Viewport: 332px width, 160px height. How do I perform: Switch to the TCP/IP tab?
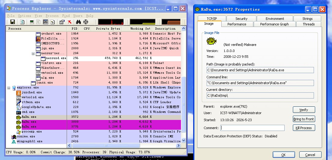[212, 19]
